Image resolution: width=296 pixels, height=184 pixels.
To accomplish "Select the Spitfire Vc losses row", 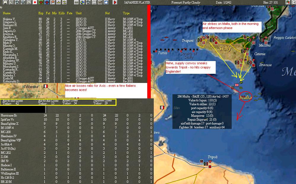I will point(76,119).
